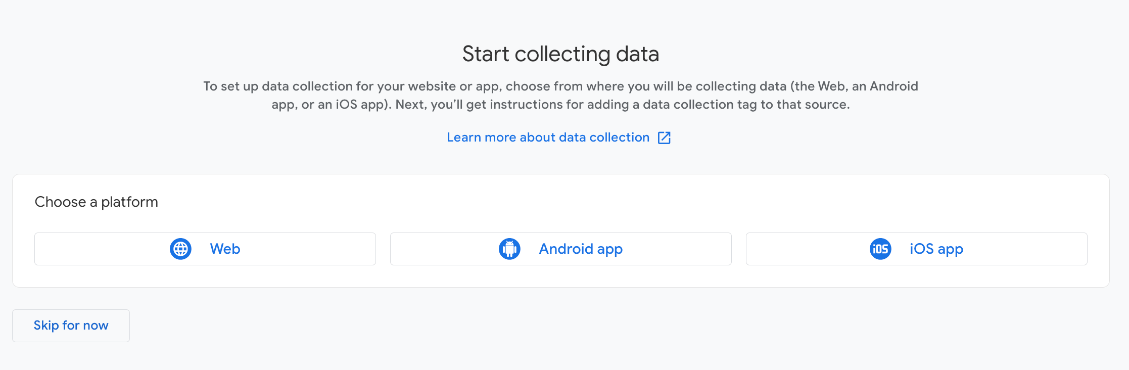Click the "Start collecting data" heading
Image resolution: width=1129 pixels, height=370 pixels.
pyautogui.click(x=560, y=54)
